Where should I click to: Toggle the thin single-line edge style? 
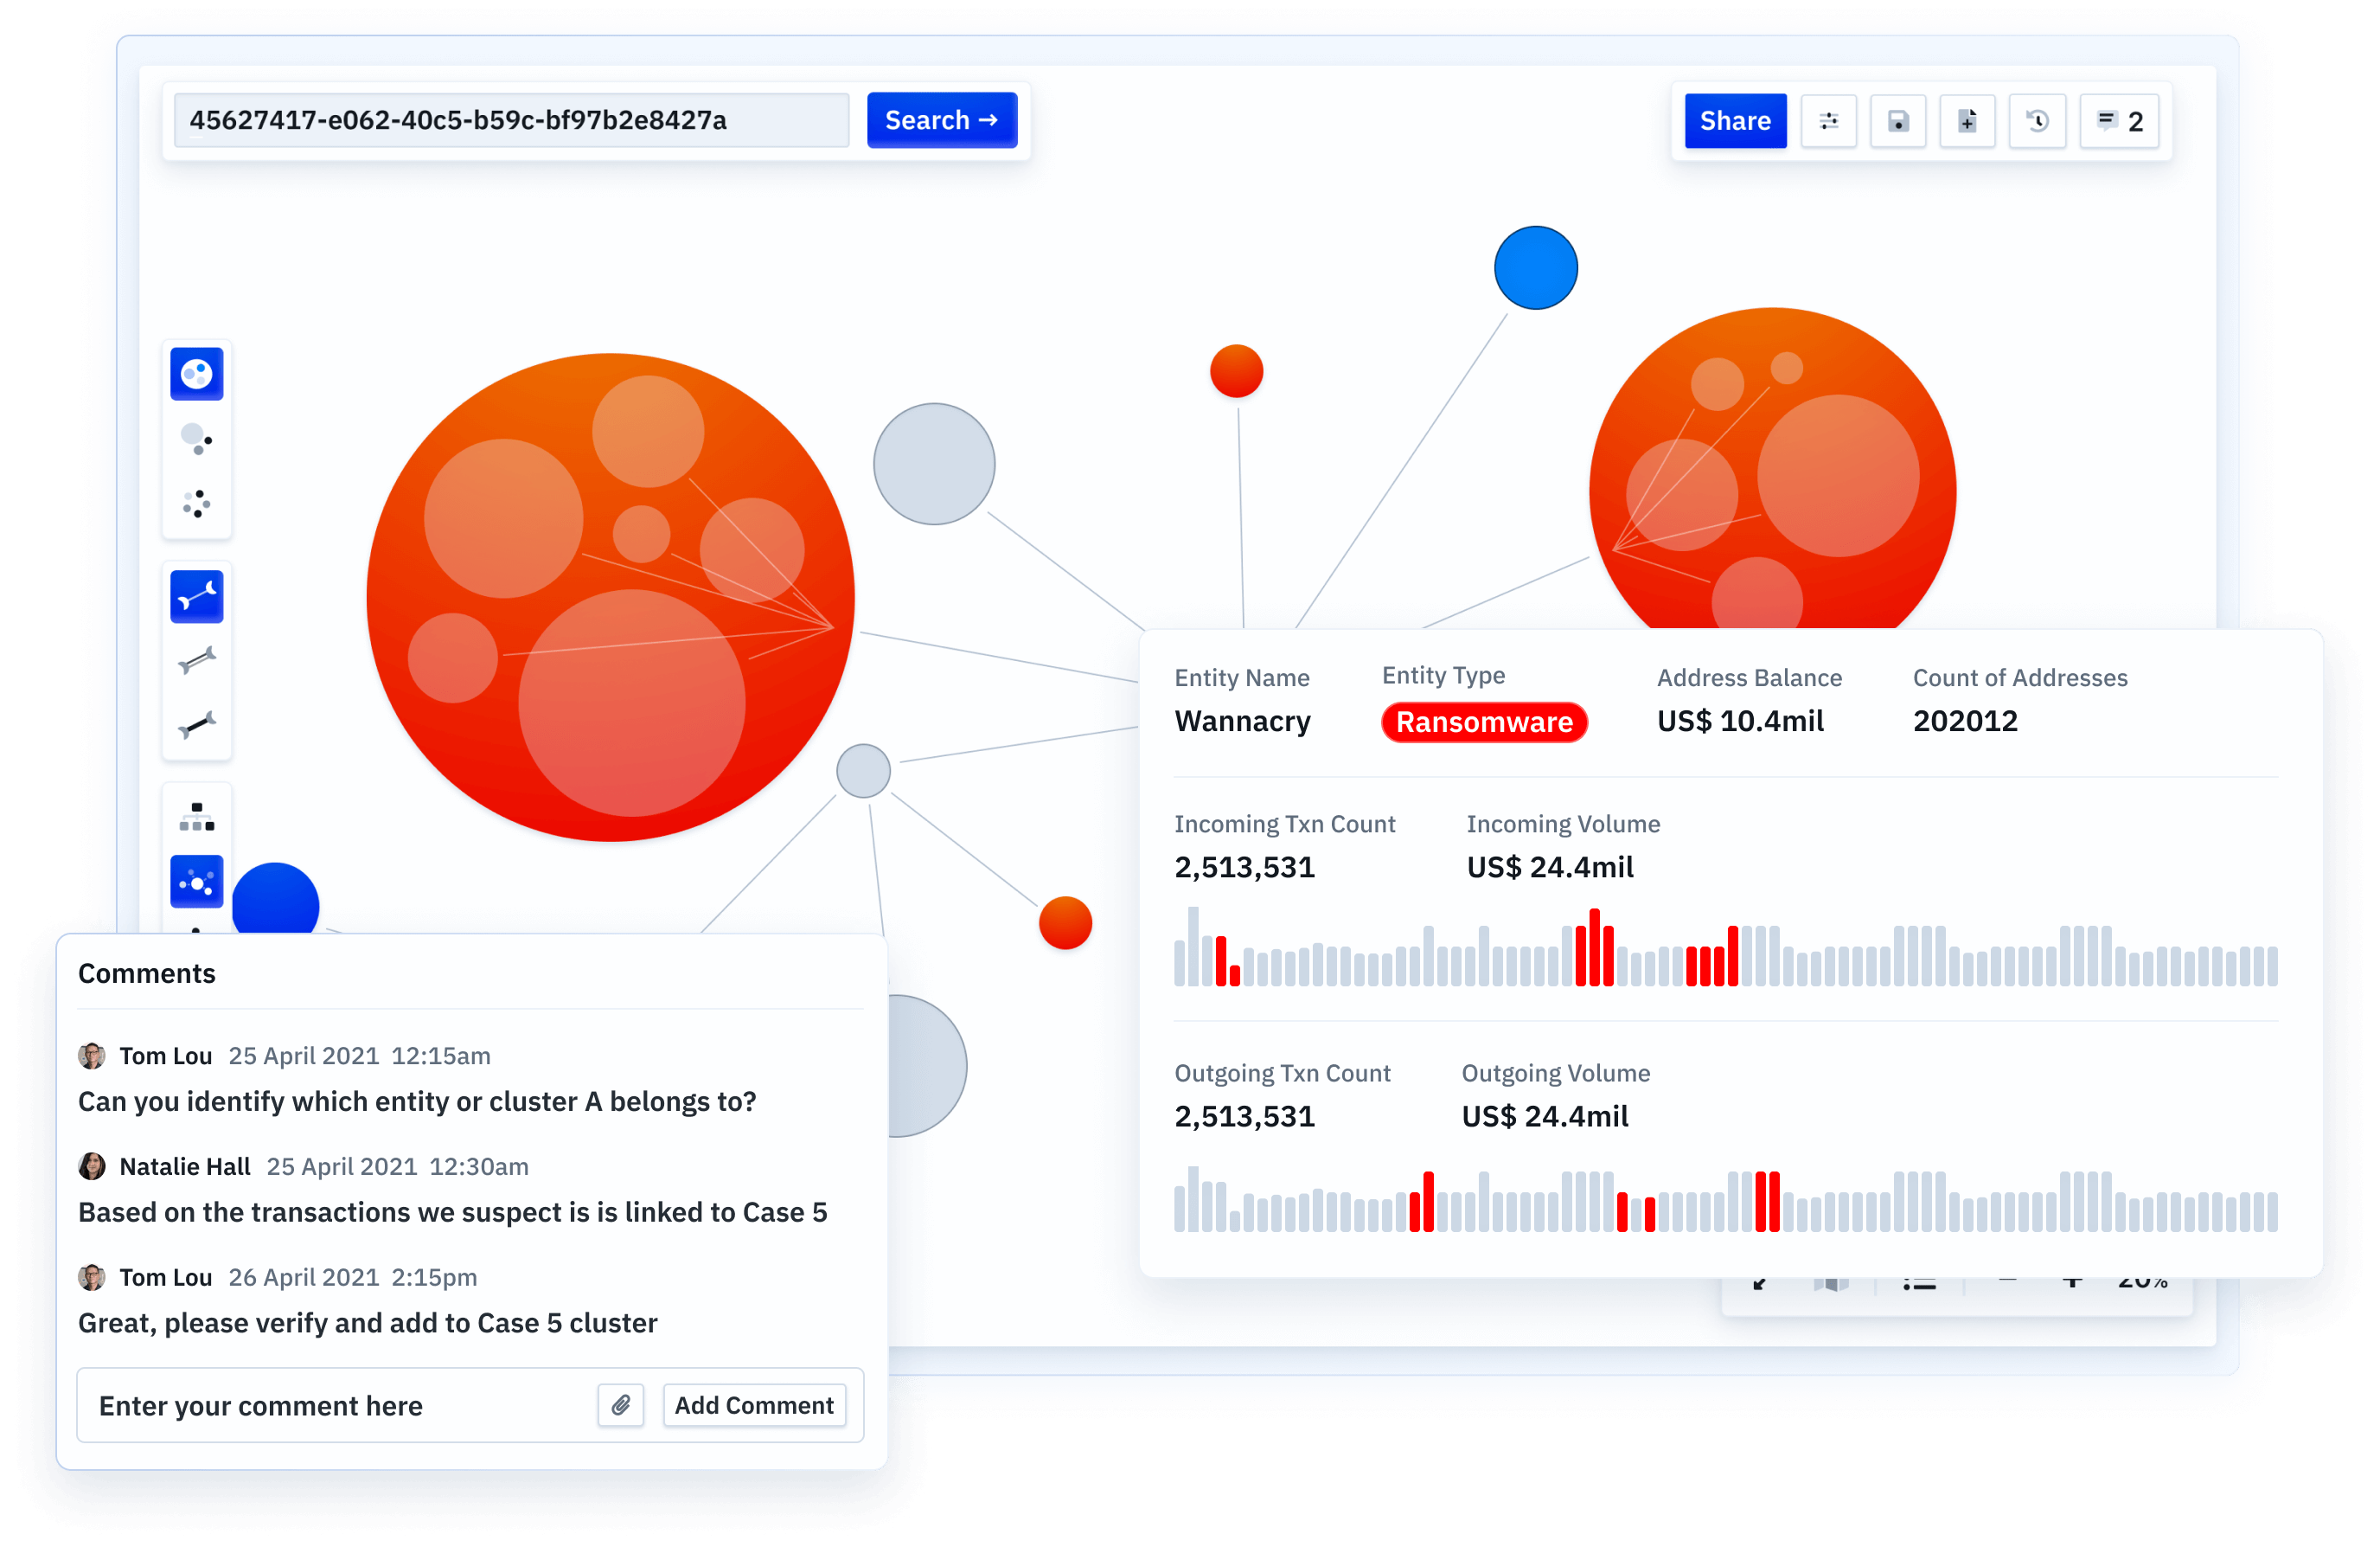coord(196,596)
